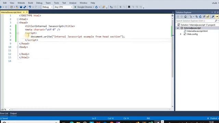The width and height of the screenshot is (219, 123).
Task: Collapse the html tag on line 2
Action: click(18, 19)
